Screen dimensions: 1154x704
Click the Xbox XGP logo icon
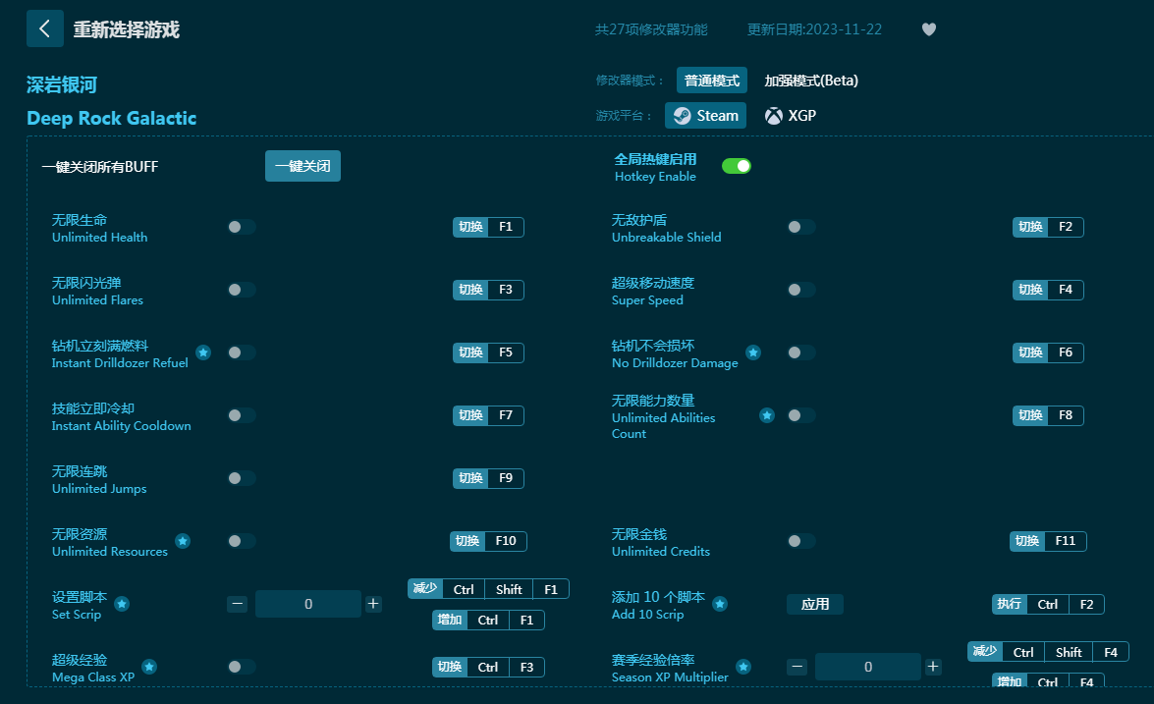point(774,116)
